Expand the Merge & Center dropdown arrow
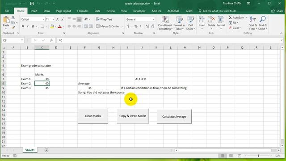This screenshot has width=286, height=161. 122,26
